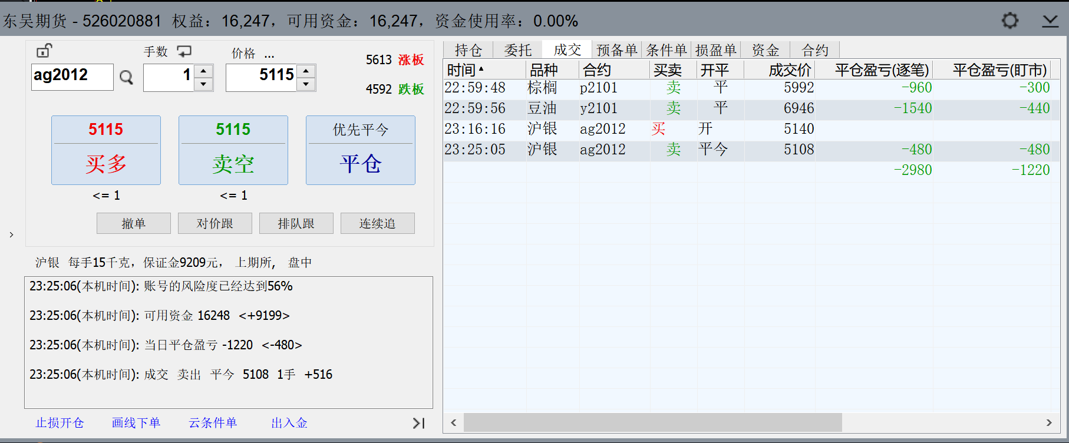Click the horizontal scrollbar thumb

[653, 422]
